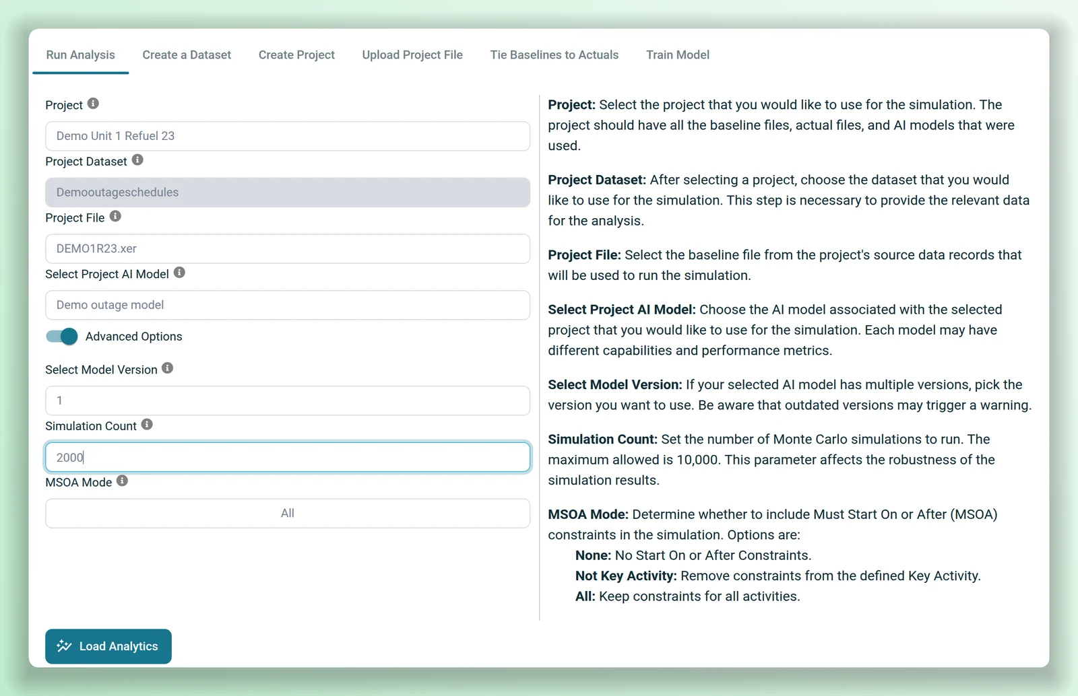Click the Select Model Version: help heading
This screenshot has width=1078, height=696.
coord(615,384)
